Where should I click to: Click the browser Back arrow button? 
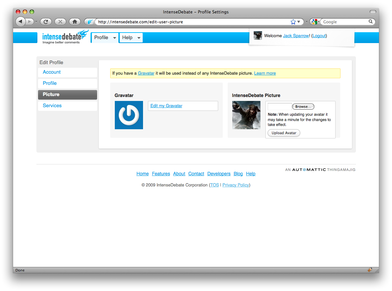20,22
